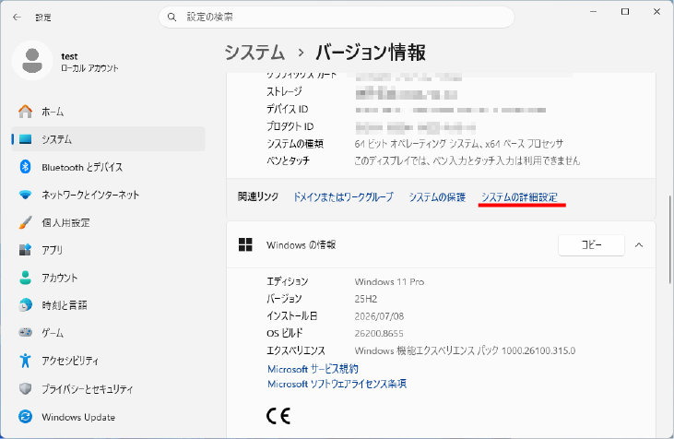Open 個人用設定 page
This screenshot has width=674, height=439.
pos(108,222)
